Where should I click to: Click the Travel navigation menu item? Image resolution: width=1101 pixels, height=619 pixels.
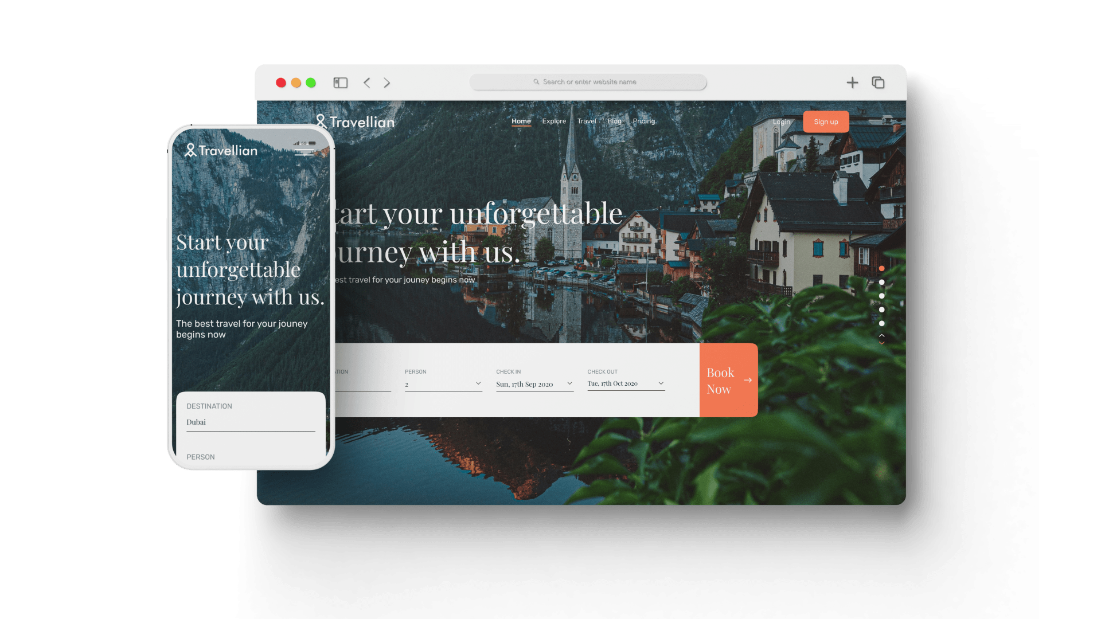(x=585, y=121)
